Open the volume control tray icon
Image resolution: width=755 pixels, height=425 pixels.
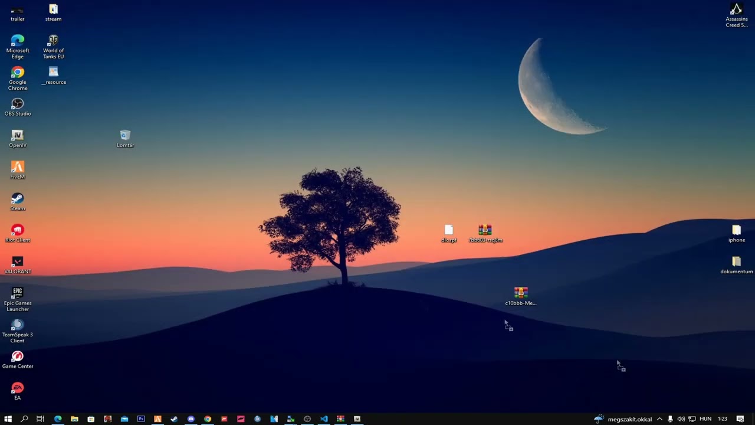(681, 419)
